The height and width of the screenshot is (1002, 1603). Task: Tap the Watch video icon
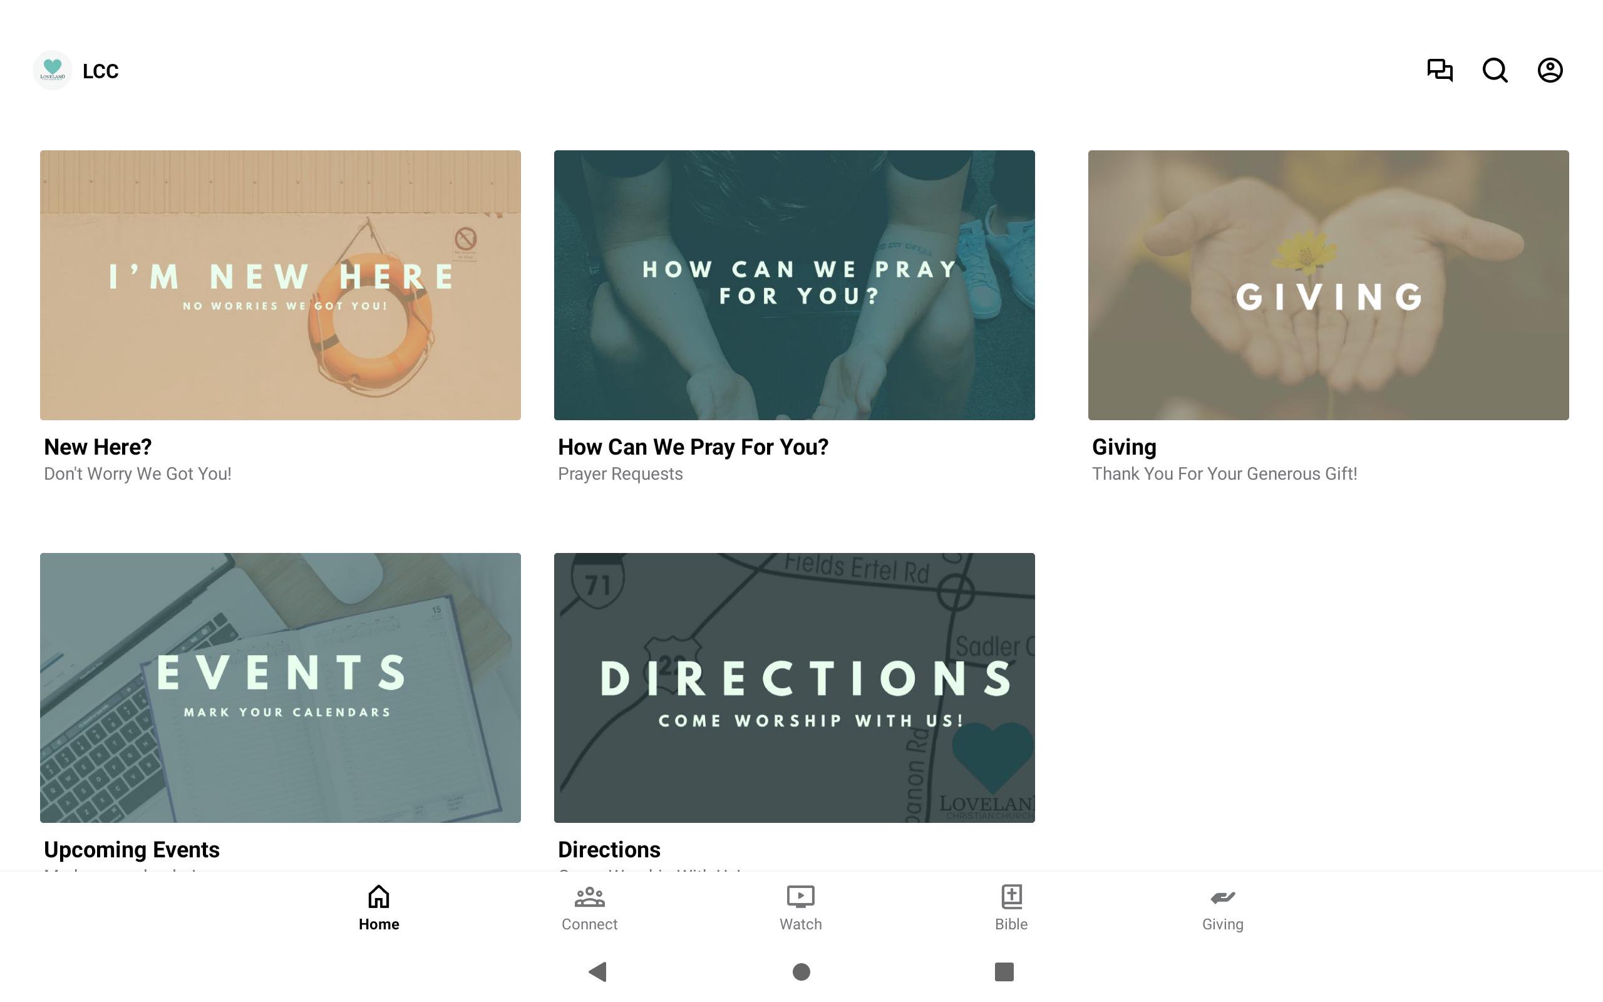coord(800,896)
